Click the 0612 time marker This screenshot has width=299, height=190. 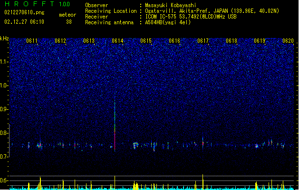pyautogui.click(x=60, y=41)
